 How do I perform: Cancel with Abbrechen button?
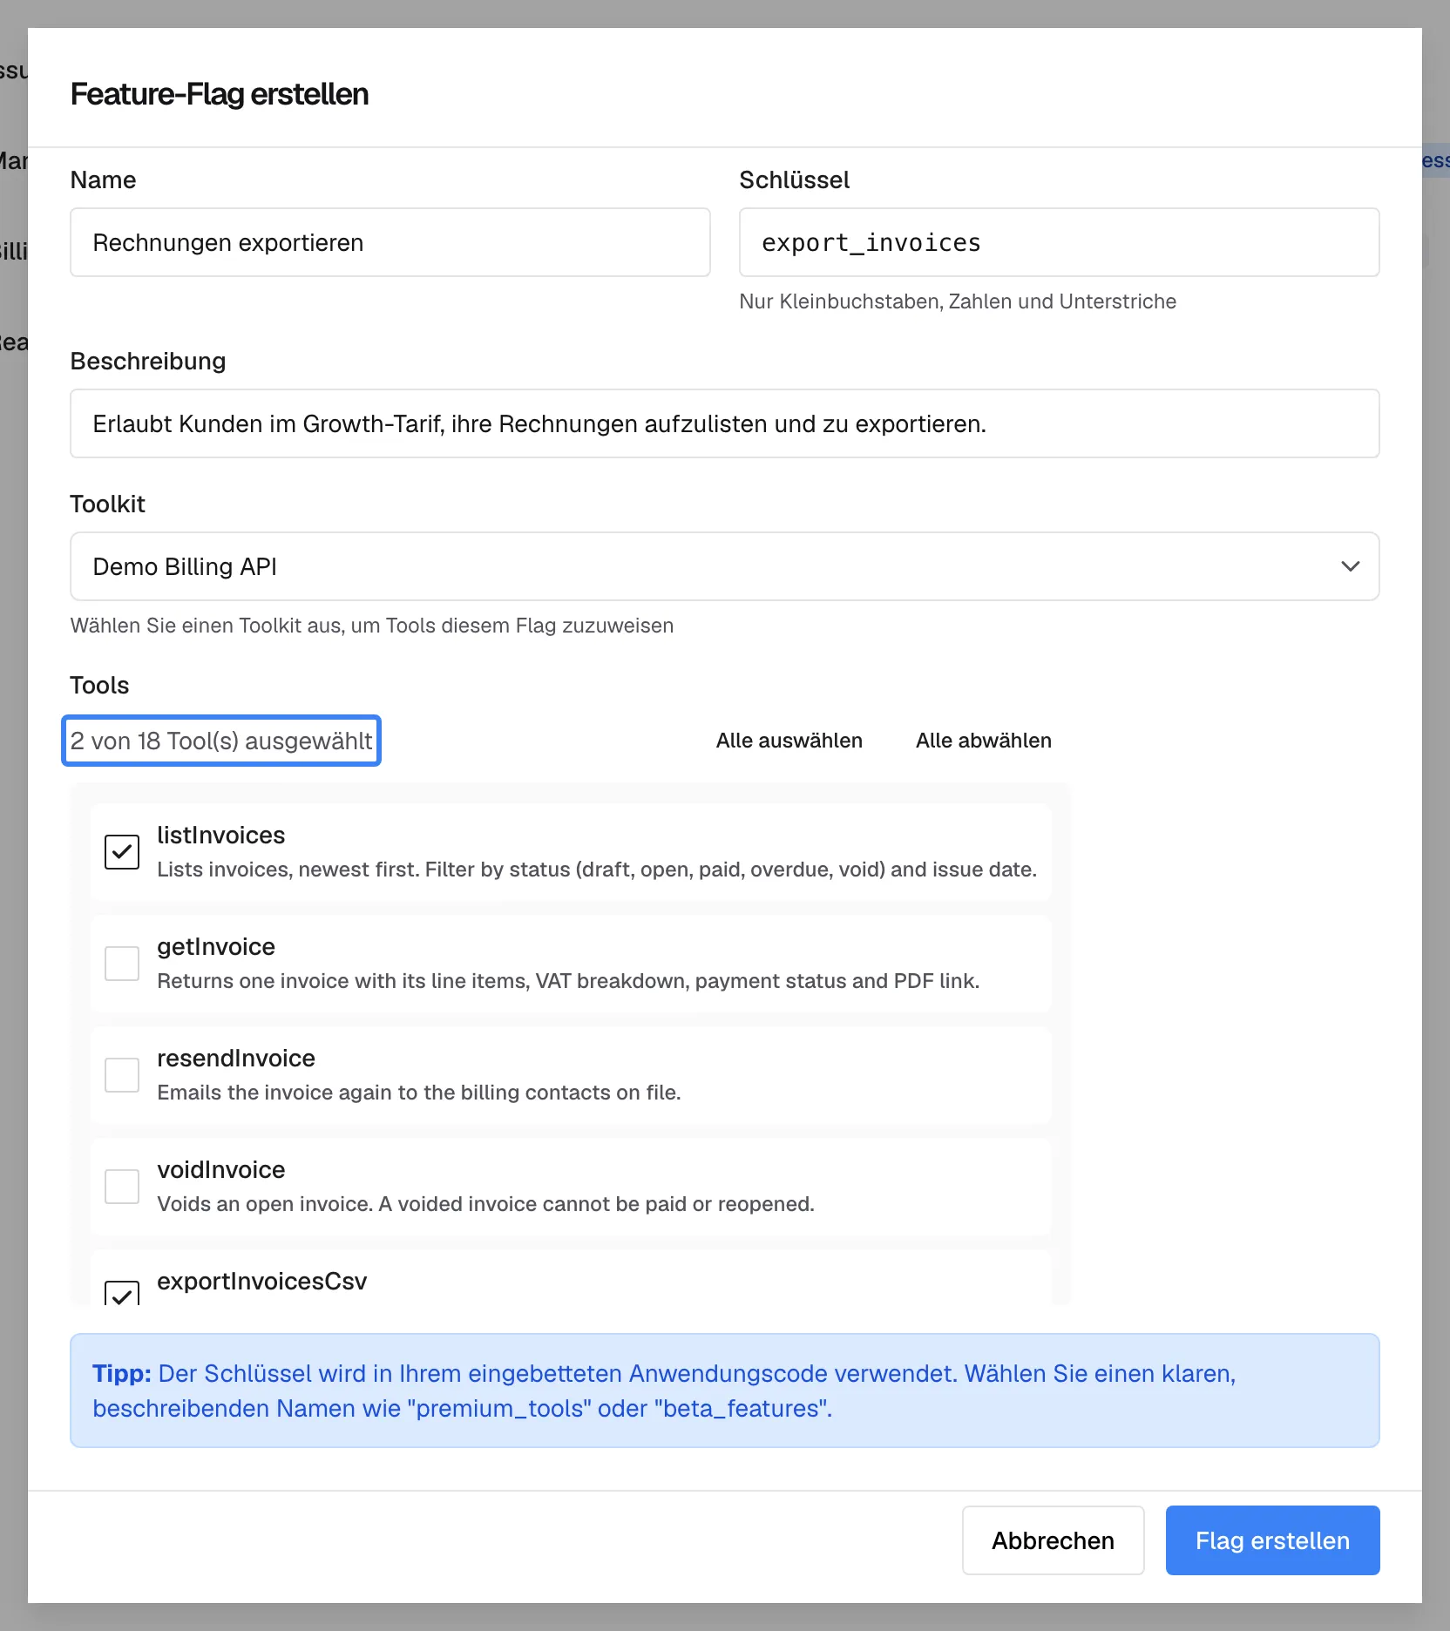pyautogui.click(x=1053, y=1540)
